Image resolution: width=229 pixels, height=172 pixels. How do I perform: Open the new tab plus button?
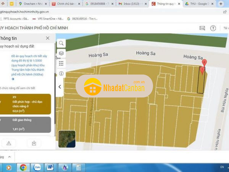pyautogui.click(x=221, y=3)
